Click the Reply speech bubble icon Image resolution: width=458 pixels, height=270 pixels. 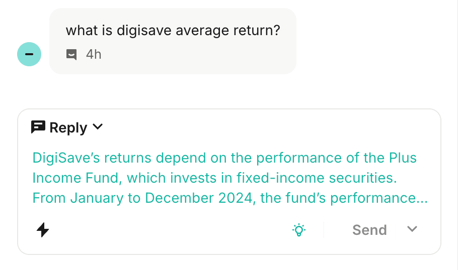click(x=38, y=127)
